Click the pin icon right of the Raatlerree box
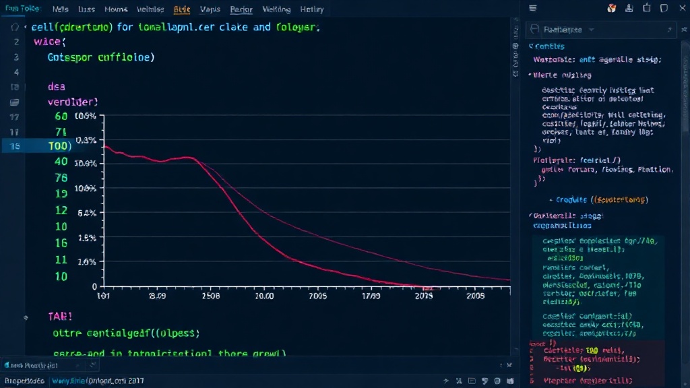This screenshot has width=690, height=388. pyautogui.click(x=684, y=30)
